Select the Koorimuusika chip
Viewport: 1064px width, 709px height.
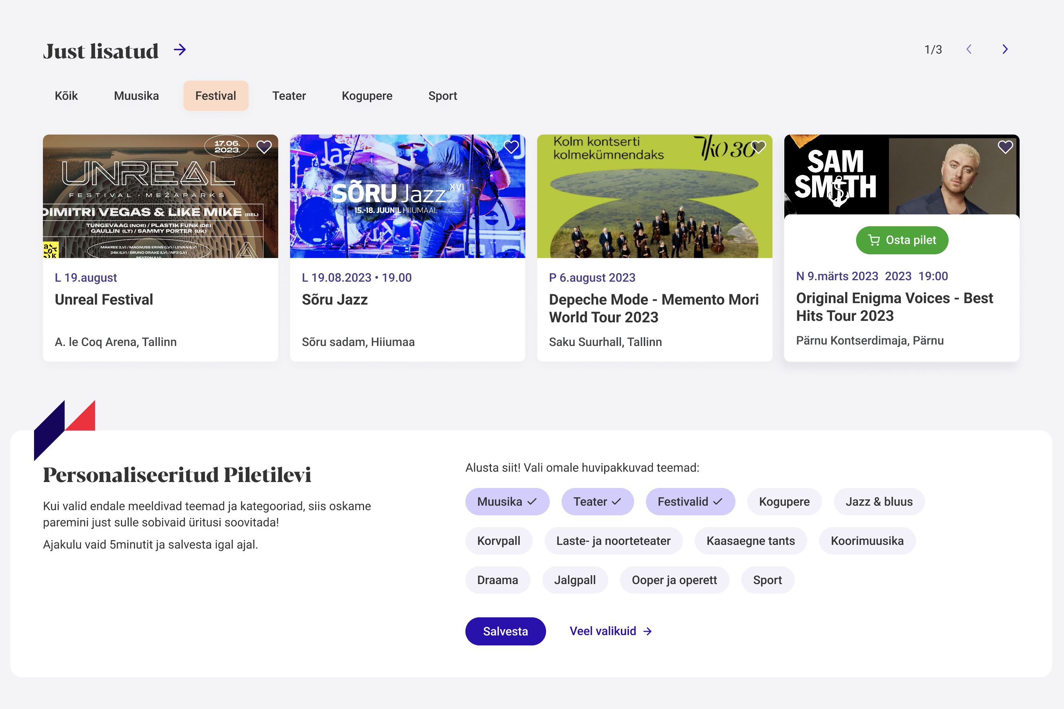pyautogui.click(x=867, y=541)
